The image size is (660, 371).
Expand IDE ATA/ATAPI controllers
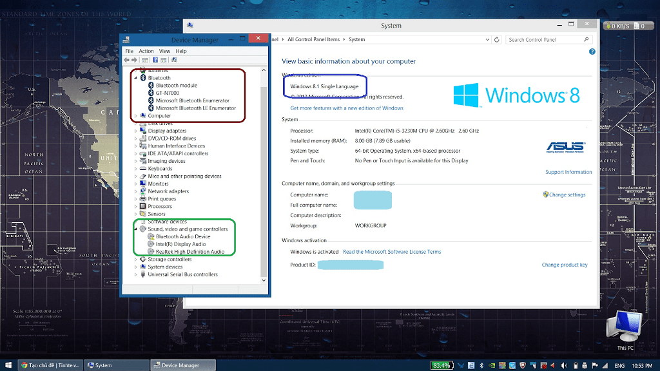136,154
